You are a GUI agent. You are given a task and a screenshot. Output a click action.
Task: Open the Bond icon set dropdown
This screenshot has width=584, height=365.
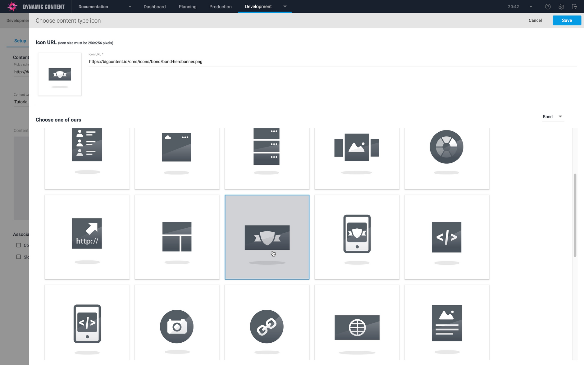point(553,116)
